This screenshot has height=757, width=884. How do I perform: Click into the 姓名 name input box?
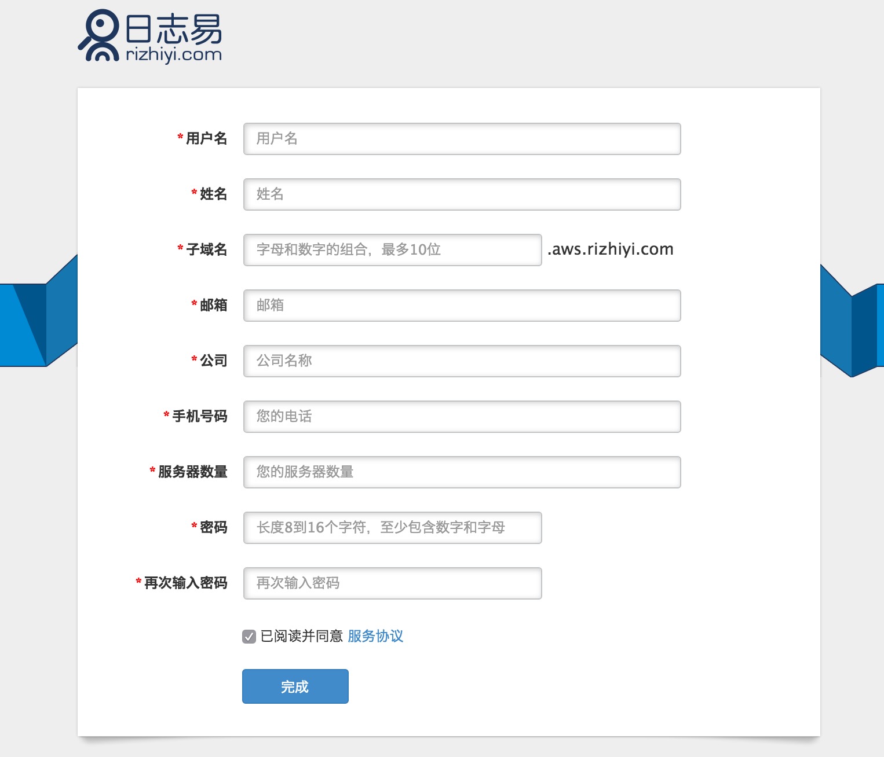pyautogui.click(x=462, y=194)
